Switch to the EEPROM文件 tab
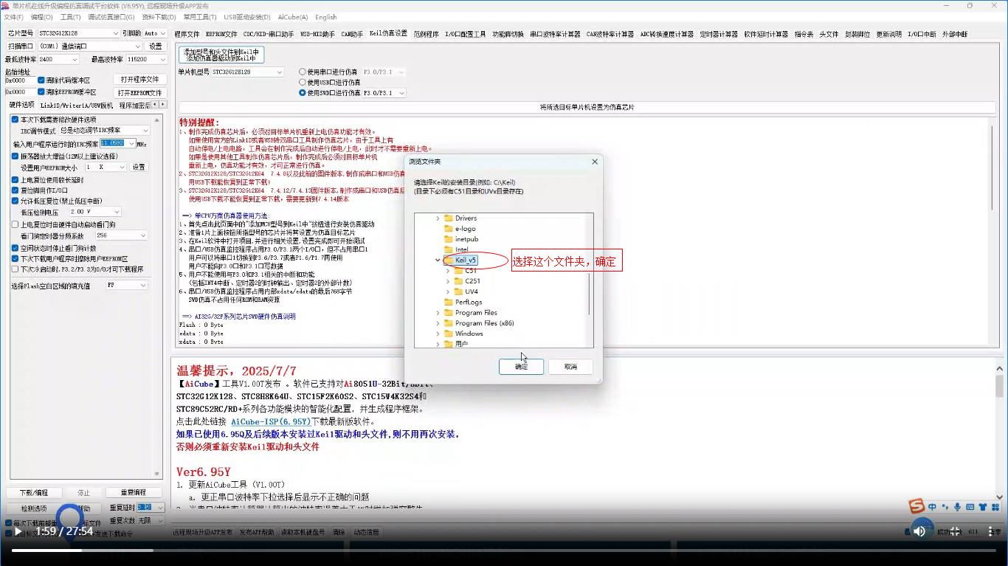The width and height of the screenshot is (1008, 566). pos(221,34)
